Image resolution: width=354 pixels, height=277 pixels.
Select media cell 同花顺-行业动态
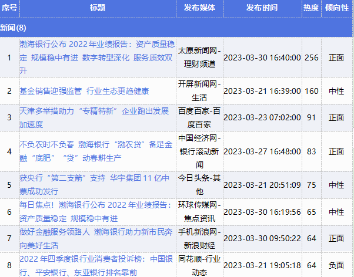[199, 265]
